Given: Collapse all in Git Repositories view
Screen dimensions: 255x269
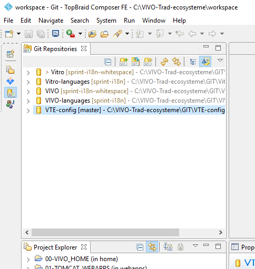Looking at the screenshot, I should tap(107, 62).
